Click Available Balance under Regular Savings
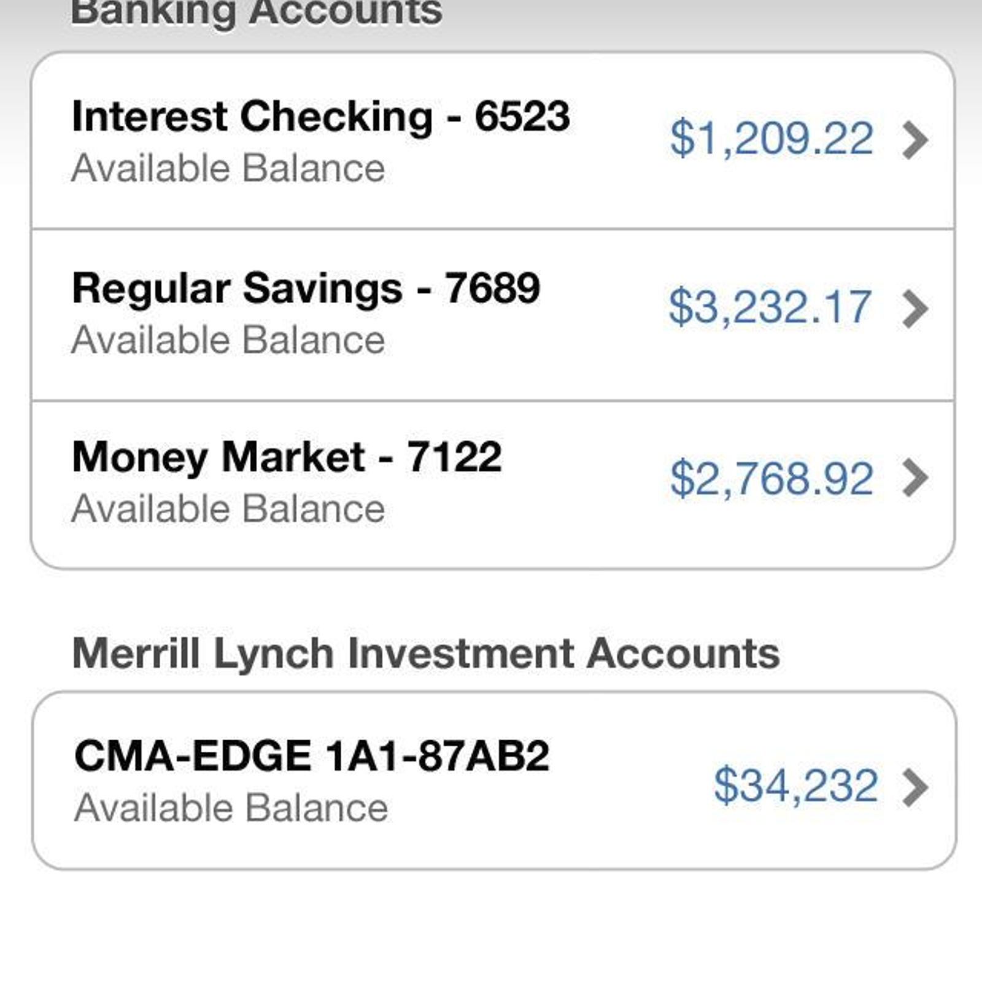 pyautogui.click(x=228, y=340)
